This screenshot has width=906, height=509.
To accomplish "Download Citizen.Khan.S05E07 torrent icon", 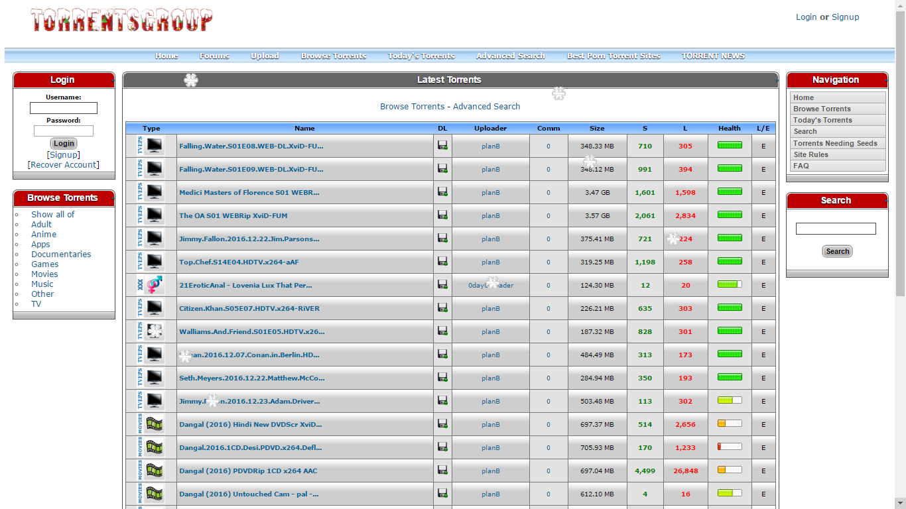I will click(x=442, y=308).
